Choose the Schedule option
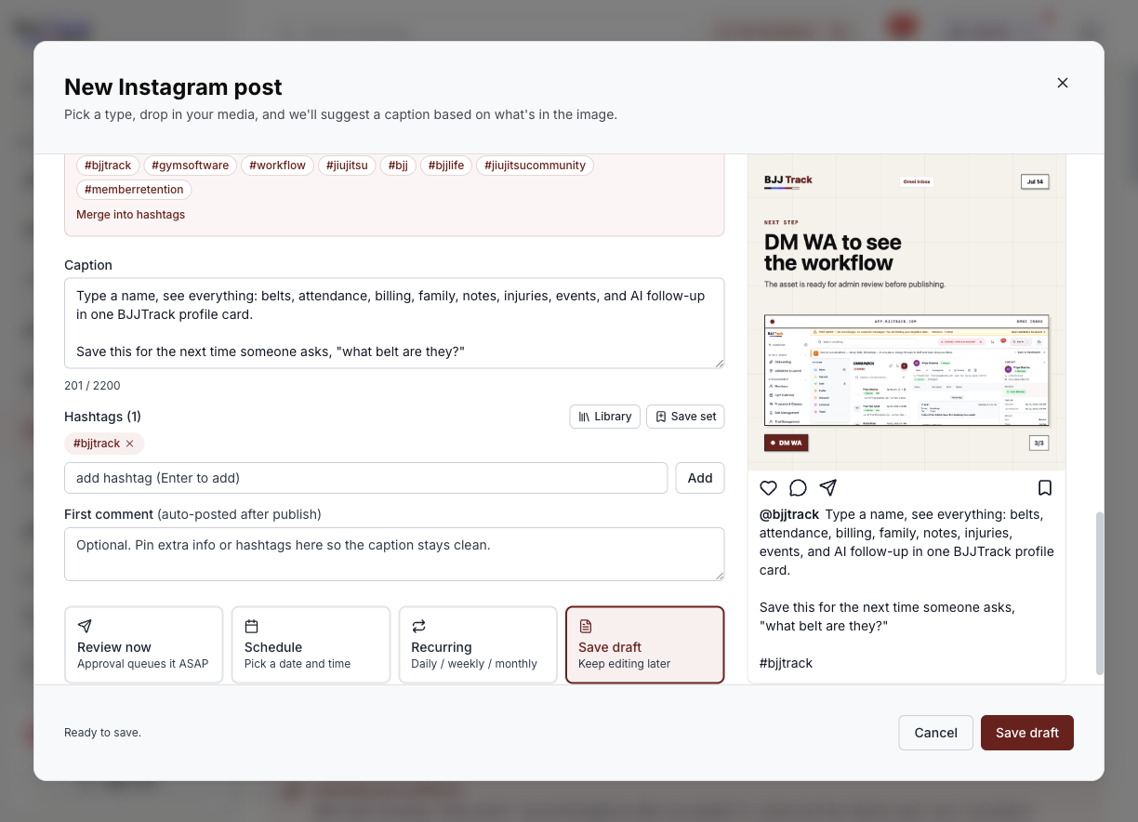 click(311, 645)
